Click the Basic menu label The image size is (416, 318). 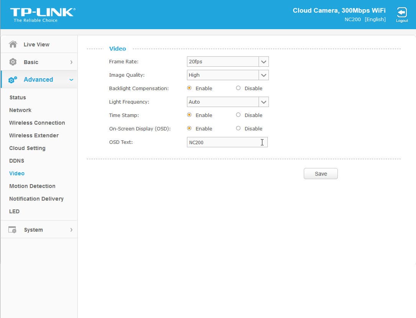[x=31, y=62]
